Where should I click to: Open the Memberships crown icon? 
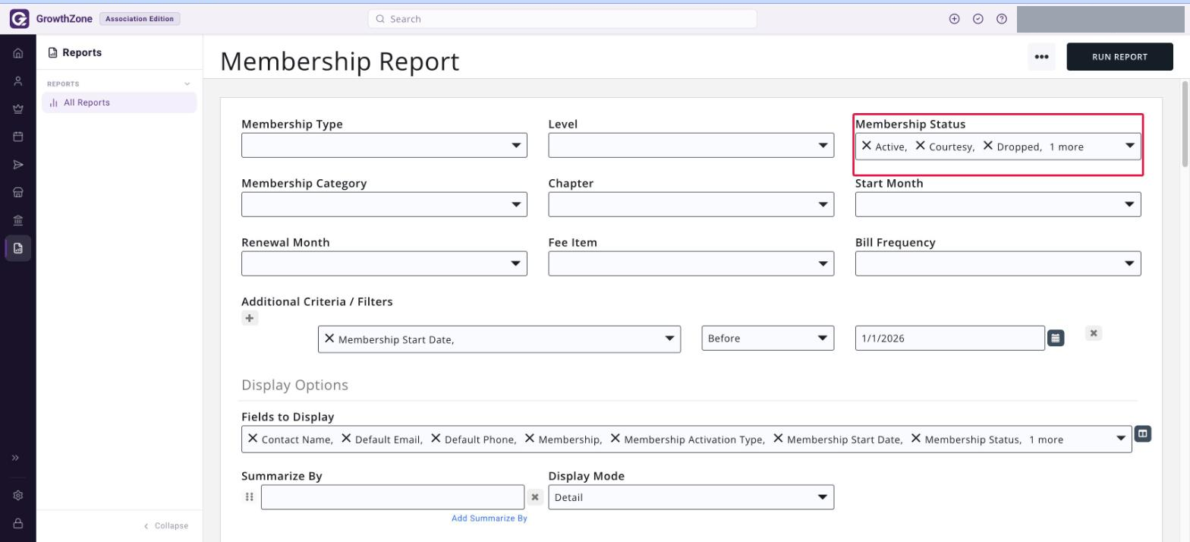(x=18, y=109)
